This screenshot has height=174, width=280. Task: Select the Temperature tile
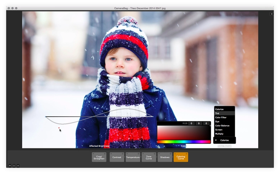(x=133, y=157)
